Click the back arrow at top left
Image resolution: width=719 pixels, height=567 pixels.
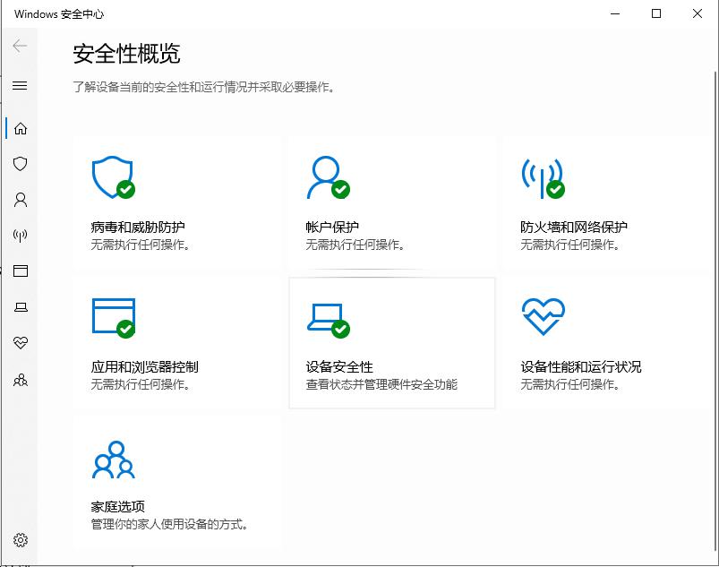(x=18, y=46)
